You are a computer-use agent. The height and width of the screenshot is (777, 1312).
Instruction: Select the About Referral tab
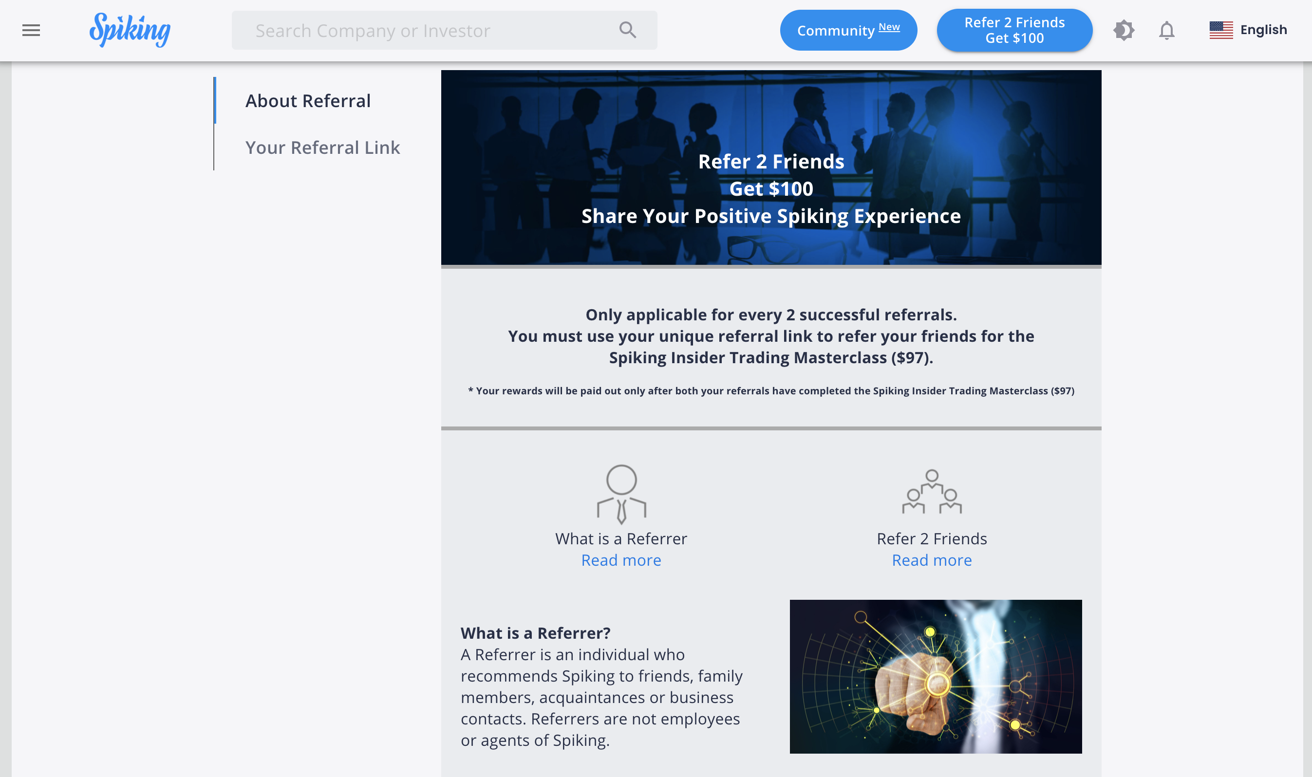308,100
